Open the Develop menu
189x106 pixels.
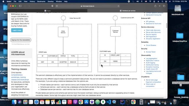point(50,1)
